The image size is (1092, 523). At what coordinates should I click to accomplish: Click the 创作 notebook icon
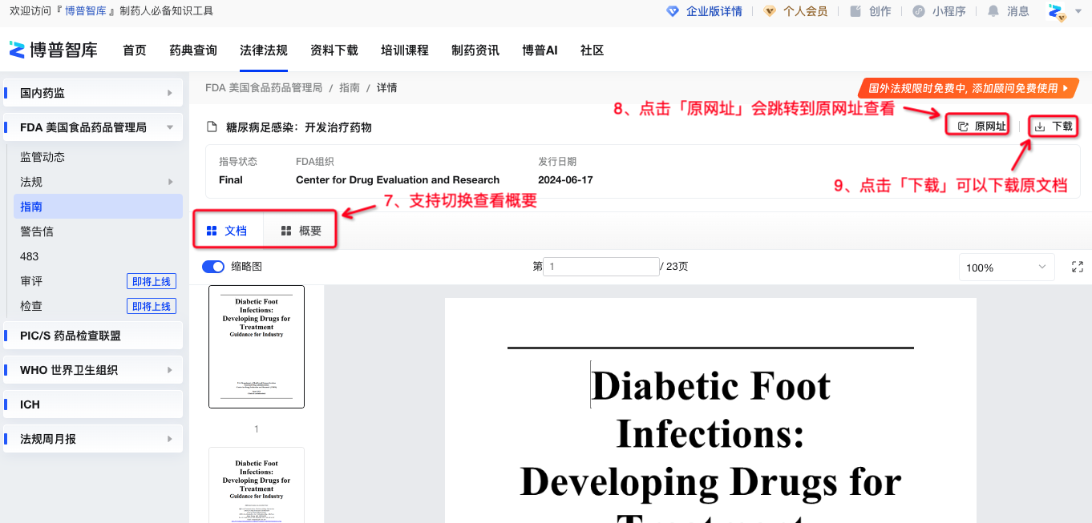point(856,11)
